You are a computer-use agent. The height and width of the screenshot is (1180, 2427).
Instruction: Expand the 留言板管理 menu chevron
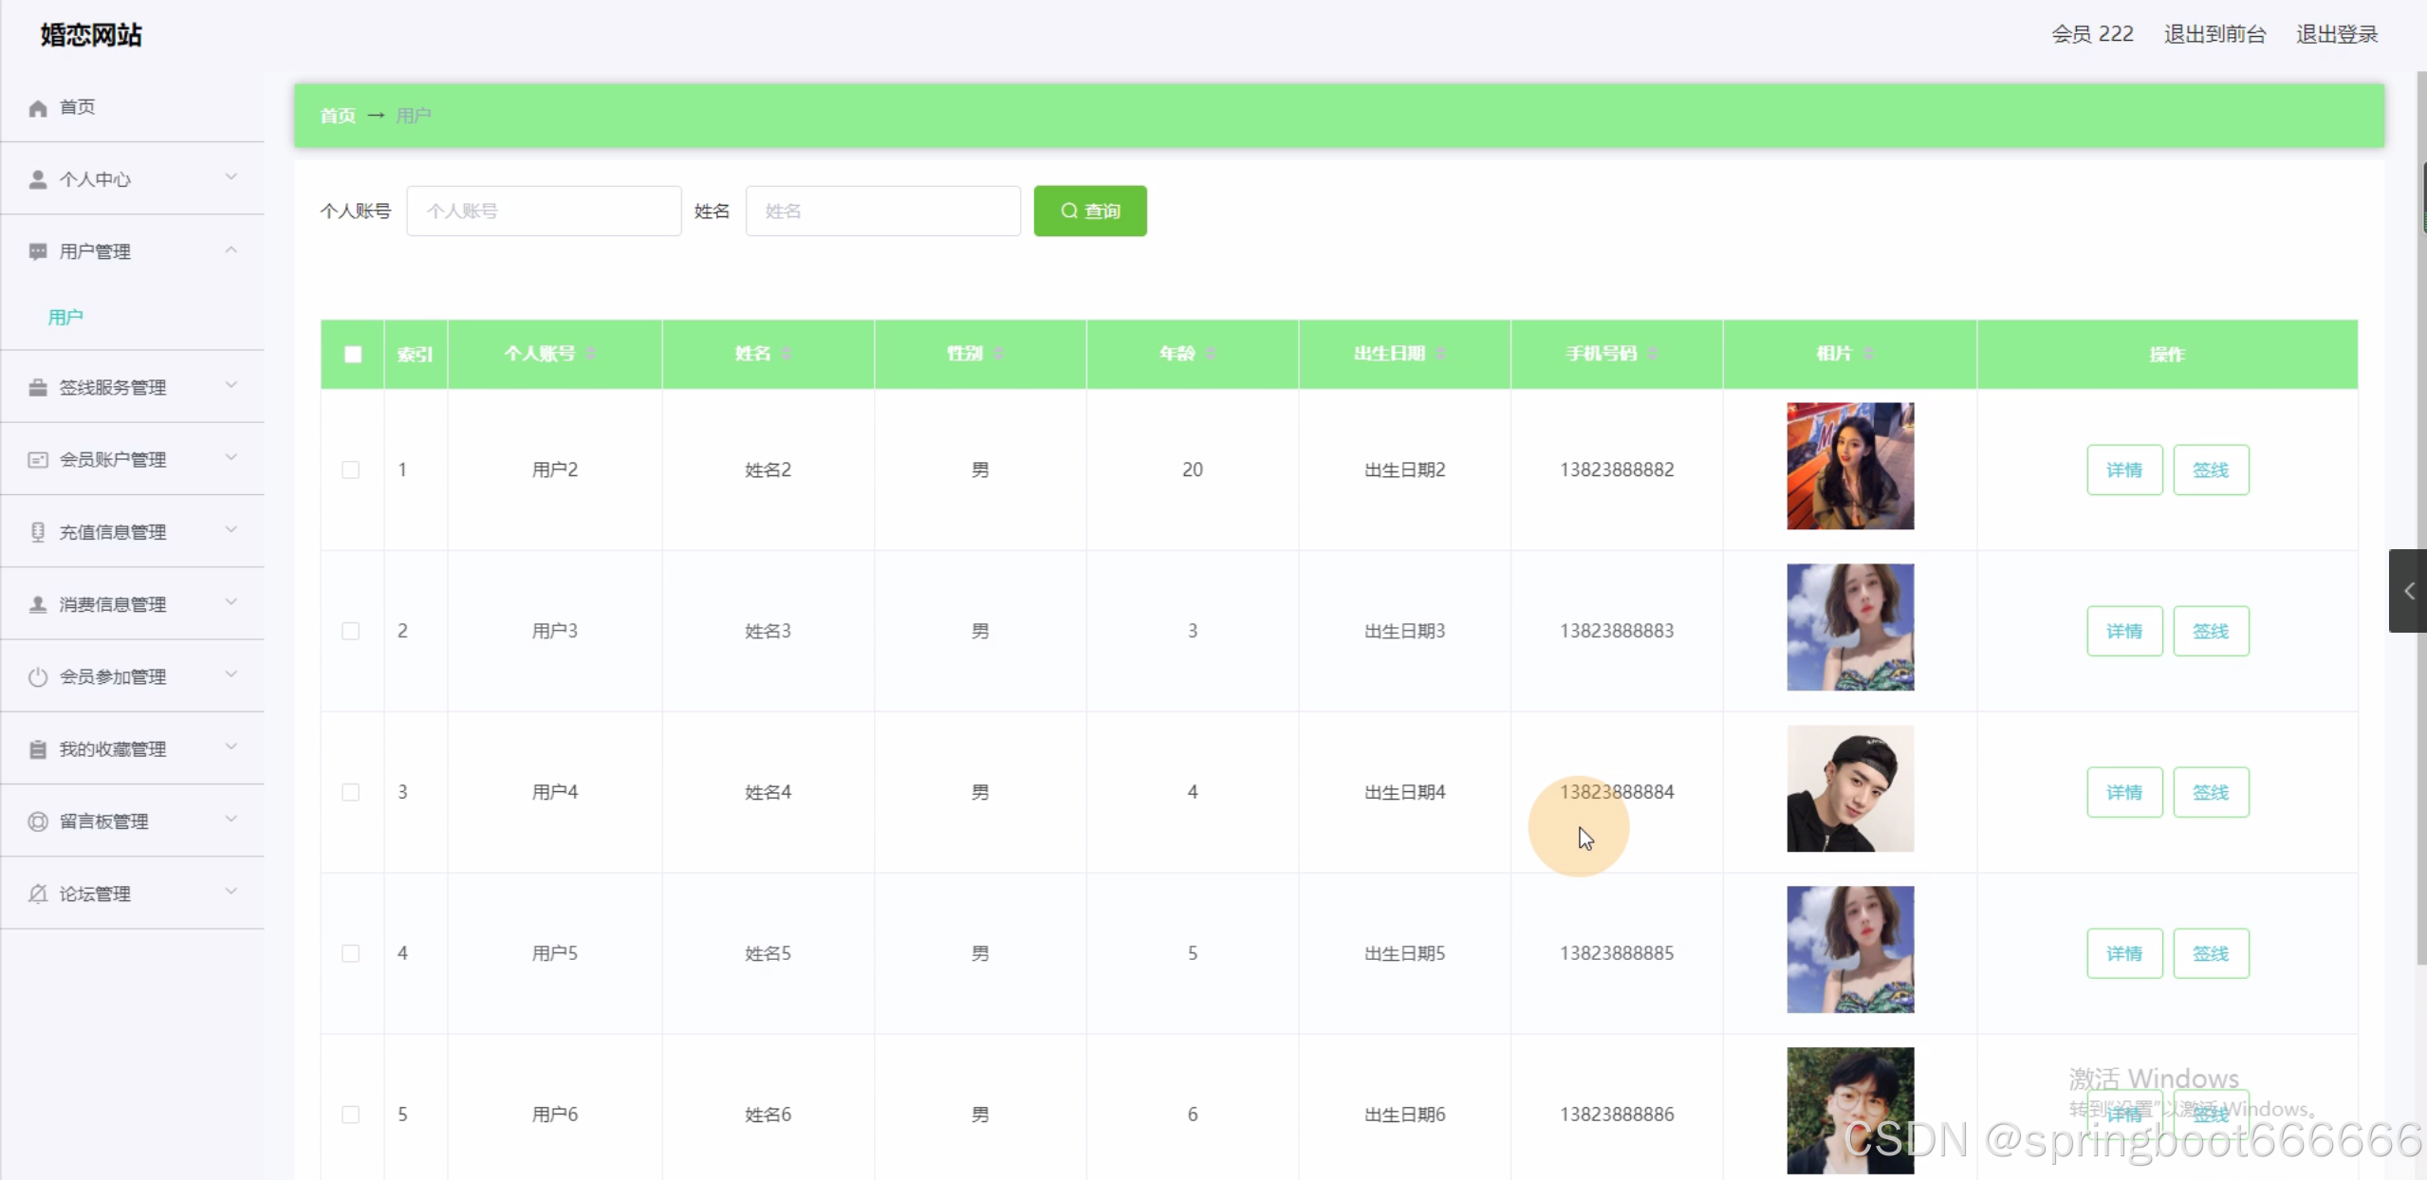[x=231, y=819]
